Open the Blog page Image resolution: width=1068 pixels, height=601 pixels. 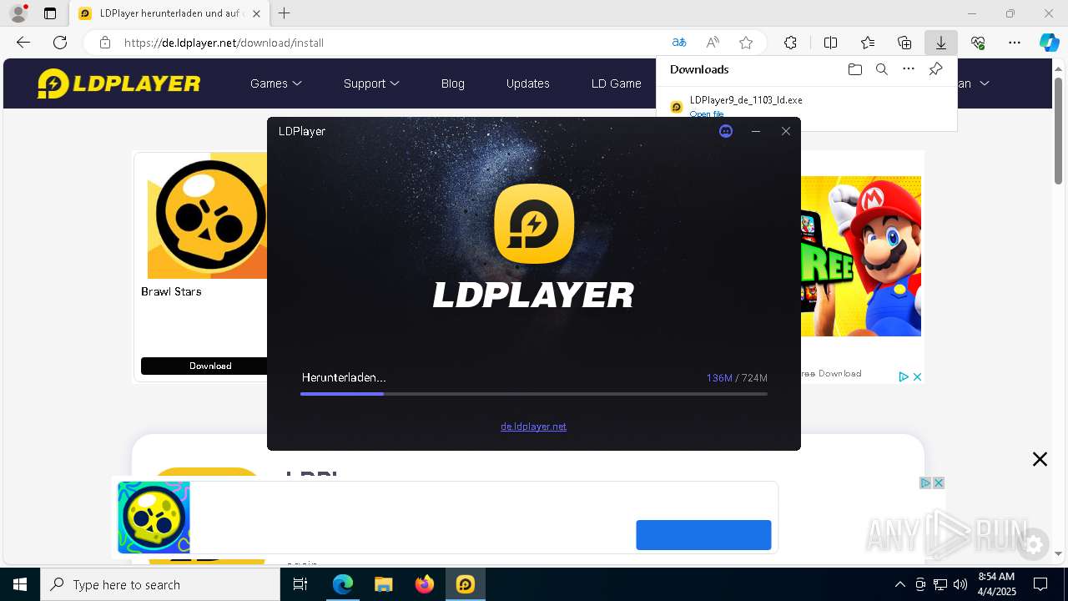pyautogui.click(x=453, y=83)
